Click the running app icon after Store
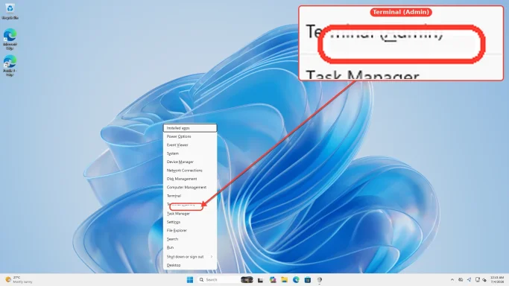The width and height of the screenshot is (509, 286). click(x=320, y=280)
